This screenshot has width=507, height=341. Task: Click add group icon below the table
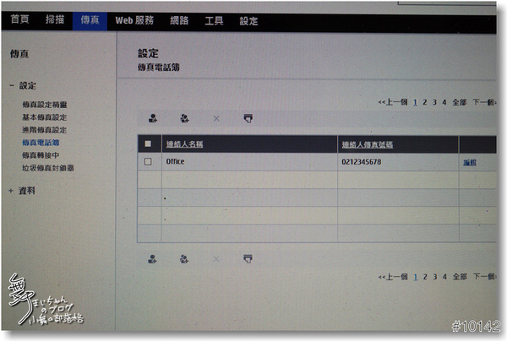(184, 259)
